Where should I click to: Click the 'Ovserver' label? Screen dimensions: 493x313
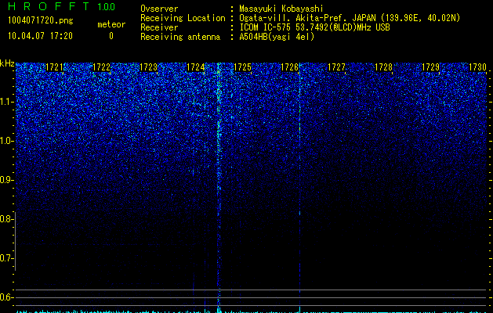click(x=159, y=9)
